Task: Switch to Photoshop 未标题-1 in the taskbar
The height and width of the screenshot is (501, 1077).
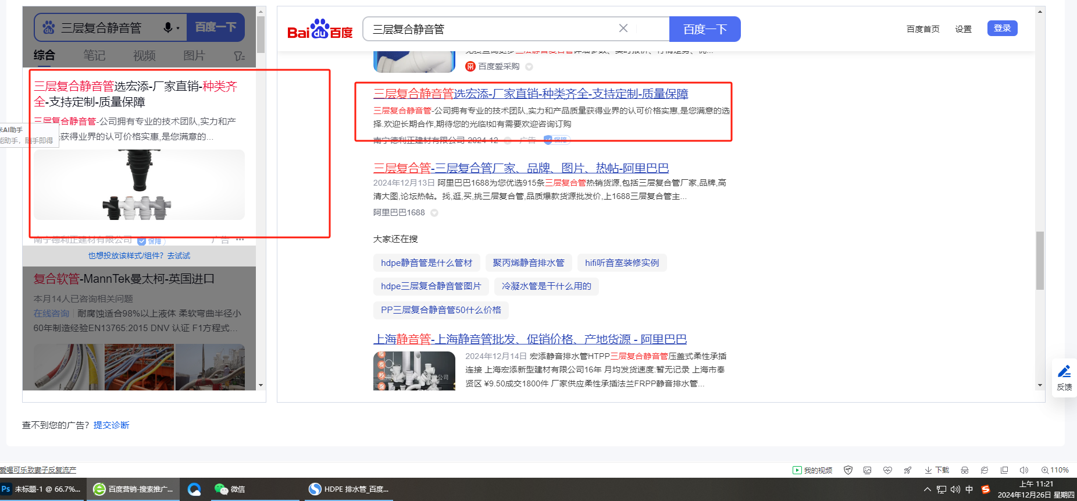Action: 43,489
